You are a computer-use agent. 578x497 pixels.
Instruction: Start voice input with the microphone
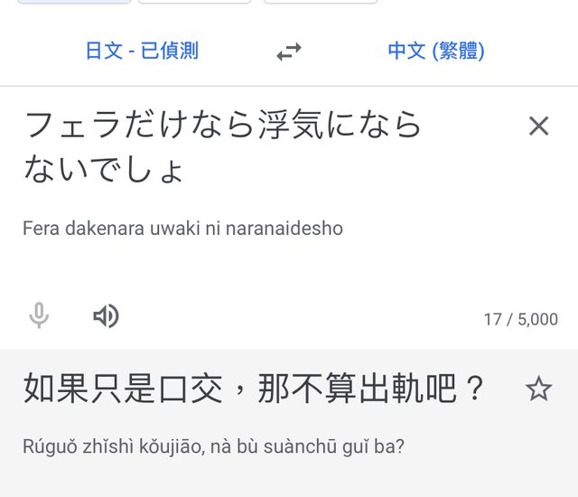(38, 316)
